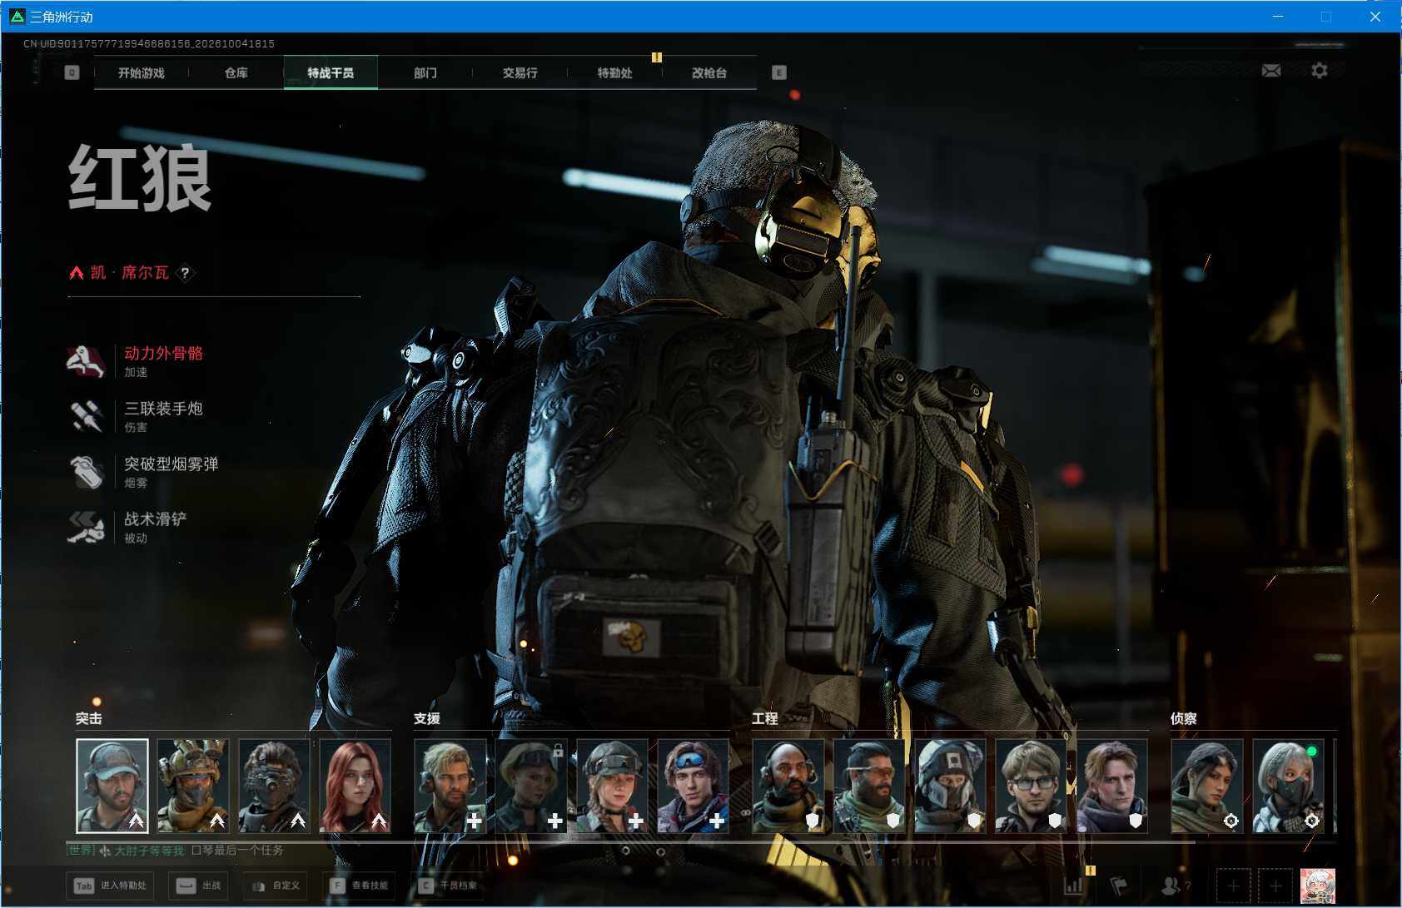Select the glasses-wearing engineer operator portrait
Screen dimensions: 1402x908
click(1032, 786)
